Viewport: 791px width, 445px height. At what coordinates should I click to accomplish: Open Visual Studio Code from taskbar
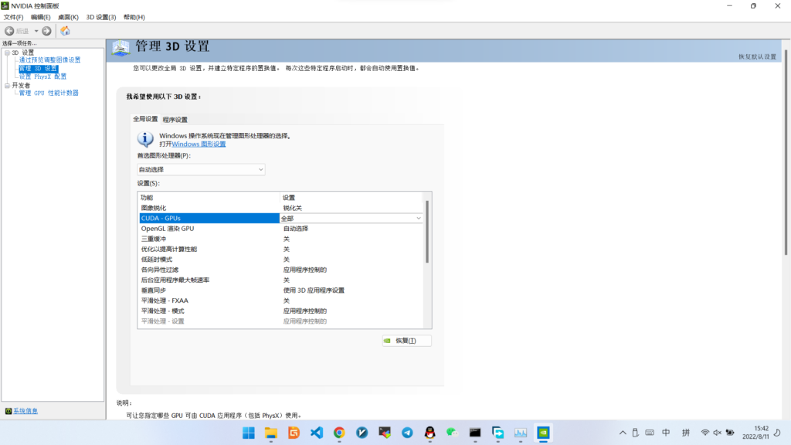point(316,433)
